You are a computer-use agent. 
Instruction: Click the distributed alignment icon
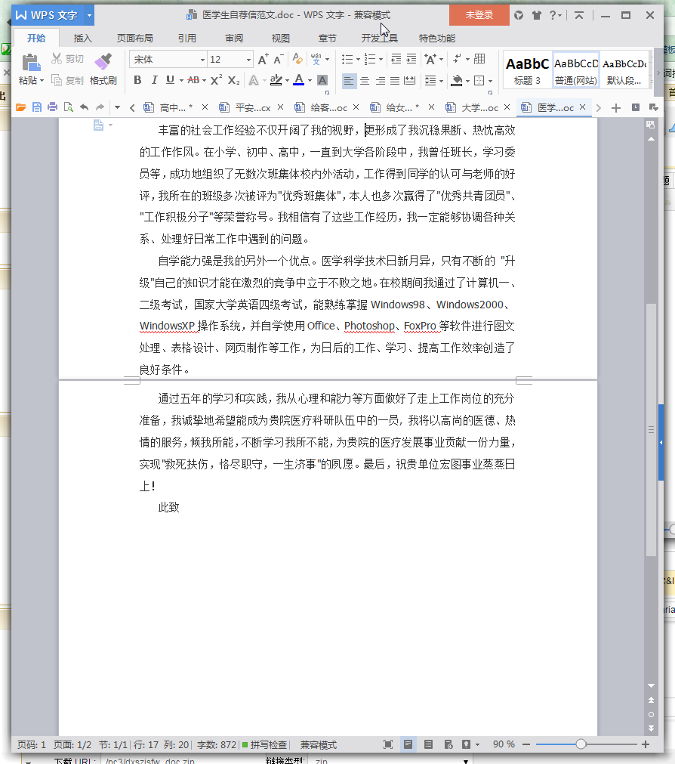pyautogui.click(x=410, y=80)
